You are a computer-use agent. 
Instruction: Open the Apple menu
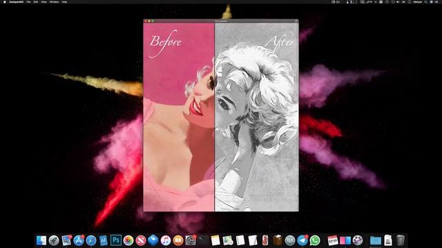(4, 2)
